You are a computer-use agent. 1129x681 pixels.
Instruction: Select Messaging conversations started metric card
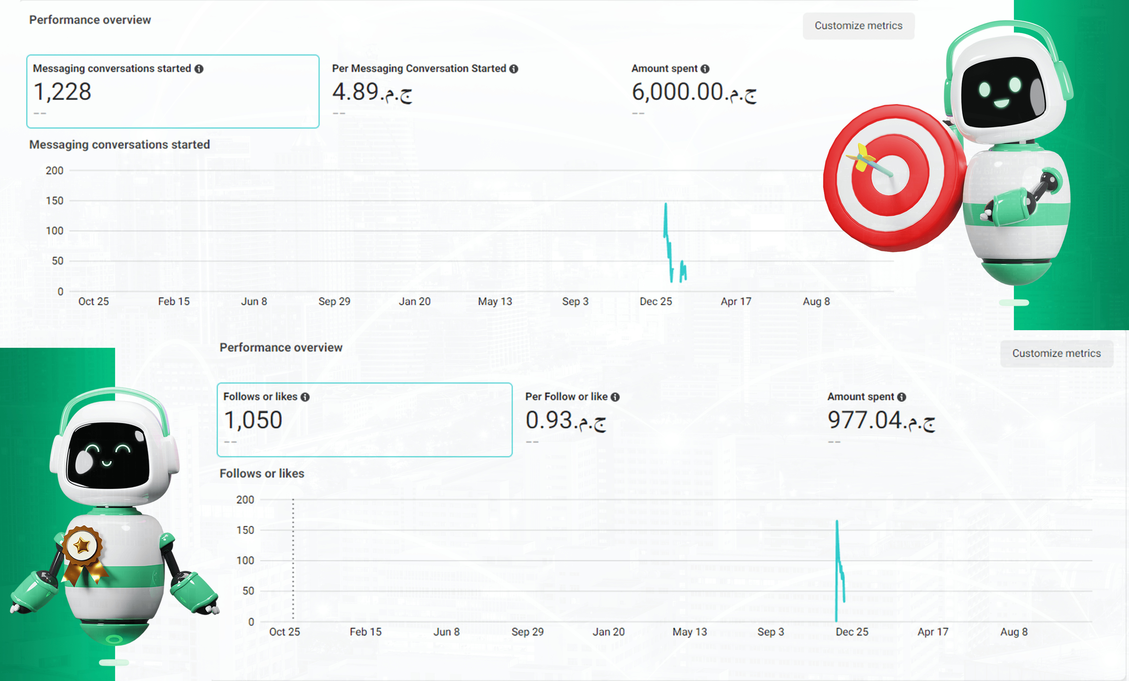(x=173, y=91)
